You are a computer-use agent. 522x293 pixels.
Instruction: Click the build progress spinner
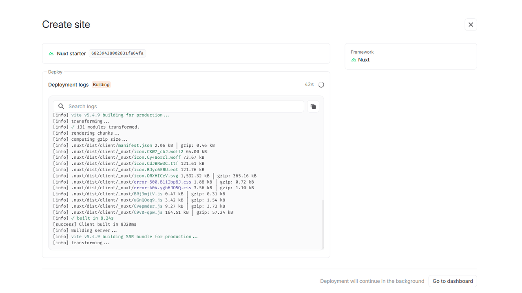[321, 85]
